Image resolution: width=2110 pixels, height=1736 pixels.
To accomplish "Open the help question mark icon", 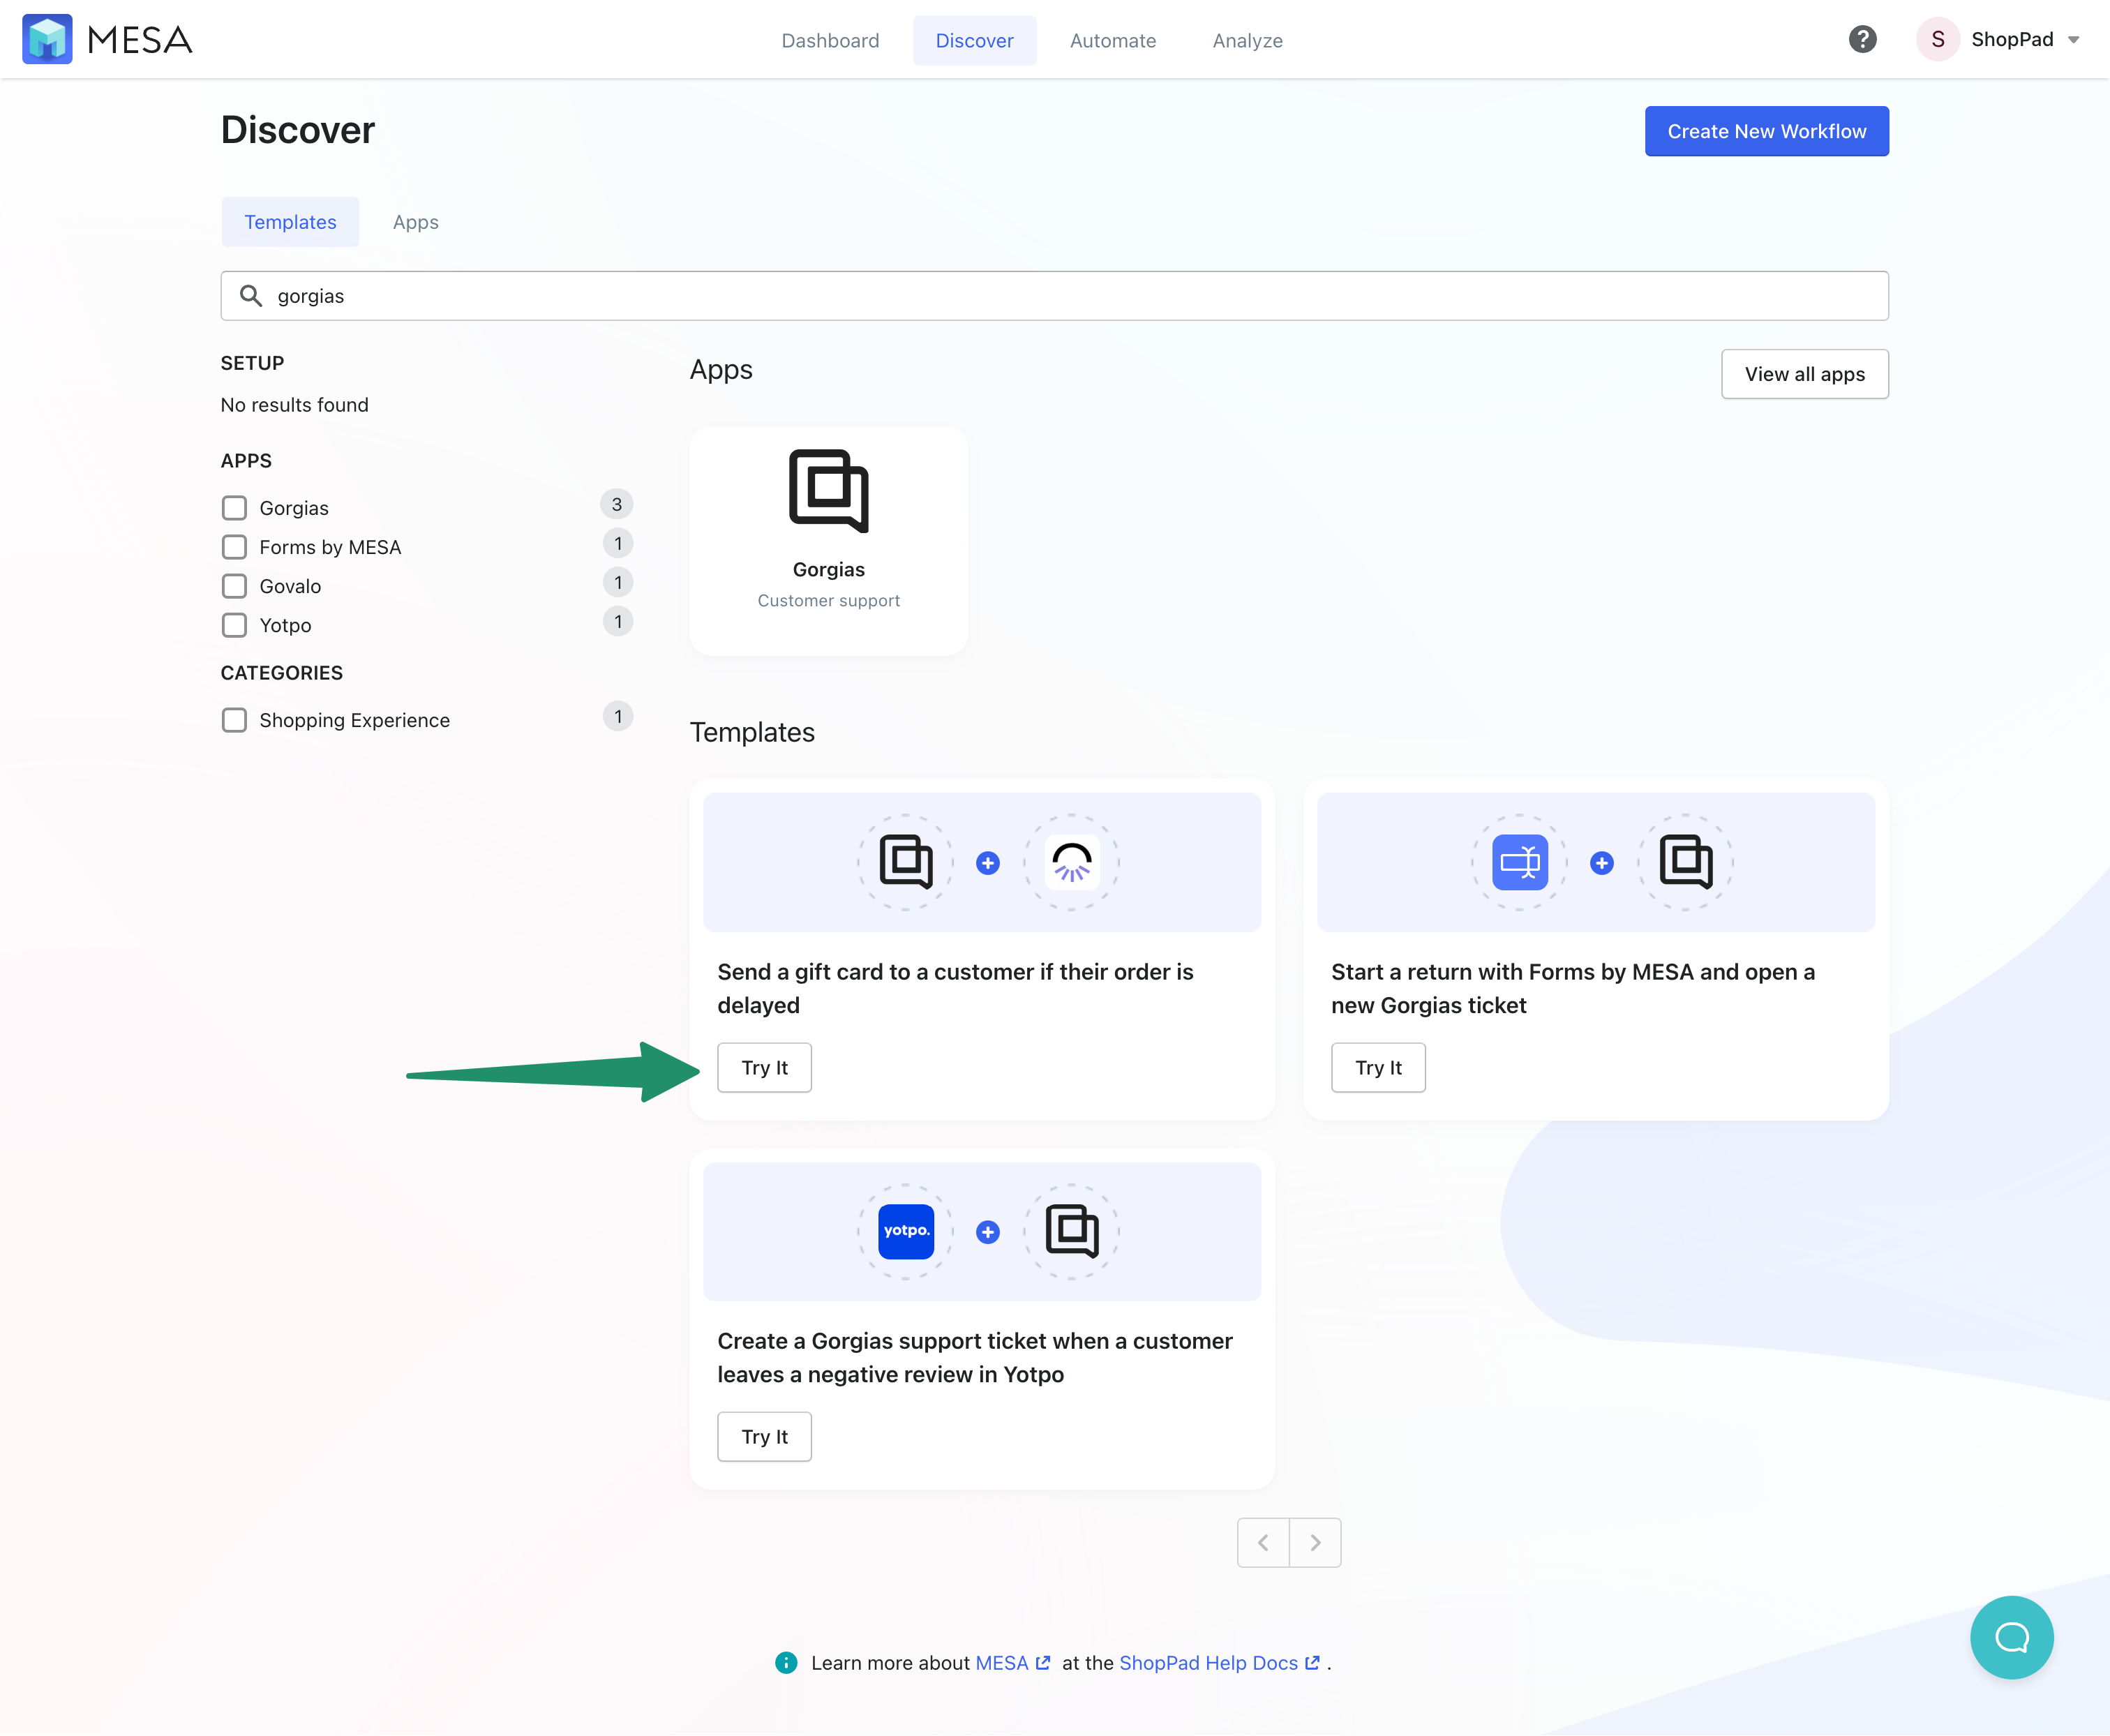I will pyautogui.click(x=1862, y=39).
